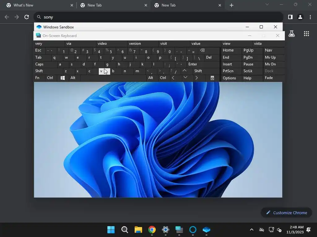Click Customize Chrome button
The width and height of the screenshot is (317, 237).
coord(286,213)
